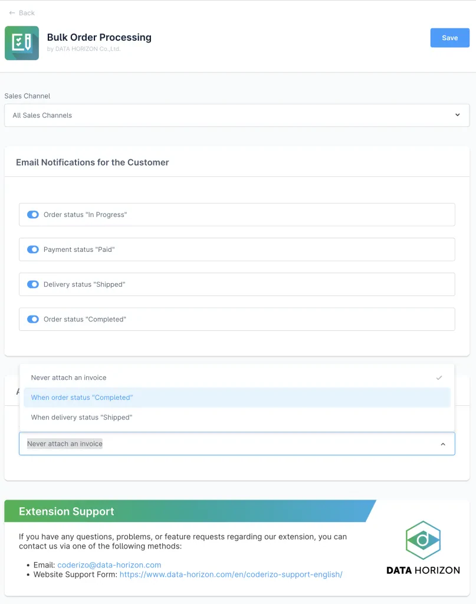Toggle Order status "Completed" notification switch
Screen dimensions: 476x604
pos(33,319)
